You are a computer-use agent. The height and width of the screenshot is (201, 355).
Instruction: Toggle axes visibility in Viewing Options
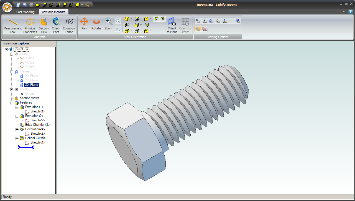(205, 21)
